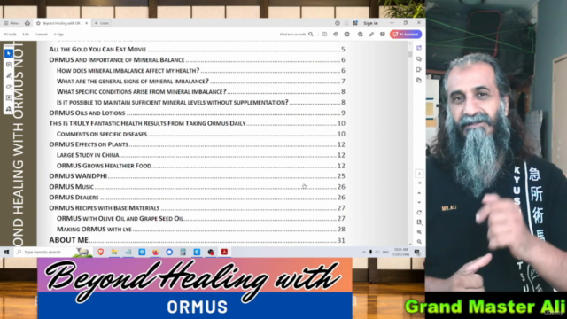Image resolution: width=567 pixels, height=319 pixels.
Task: Open the AI Assistant button
Action: tap(406, 35)
